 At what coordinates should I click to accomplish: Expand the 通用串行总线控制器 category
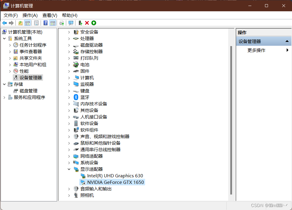coord(69,150)
